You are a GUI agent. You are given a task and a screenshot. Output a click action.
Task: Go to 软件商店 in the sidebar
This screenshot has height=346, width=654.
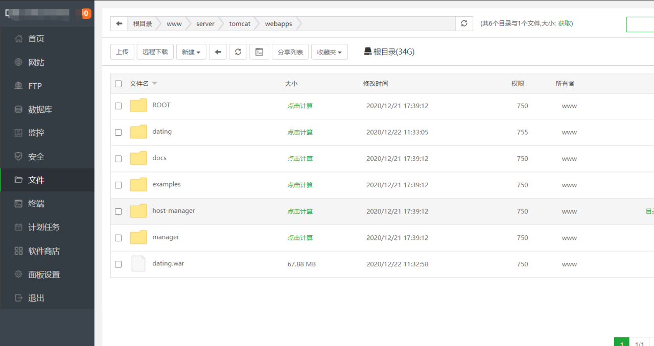(x=44, y=251)
